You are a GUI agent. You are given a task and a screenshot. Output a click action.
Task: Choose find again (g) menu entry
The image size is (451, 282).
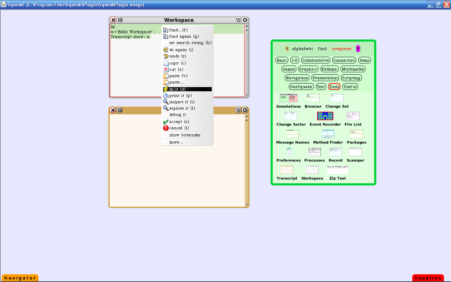pyautogui.click(x=187, y=36)
